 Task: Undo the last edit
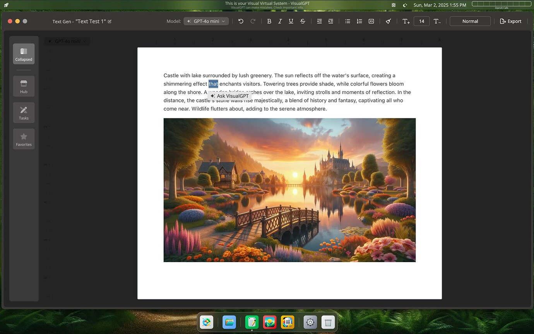pos(241,21)
